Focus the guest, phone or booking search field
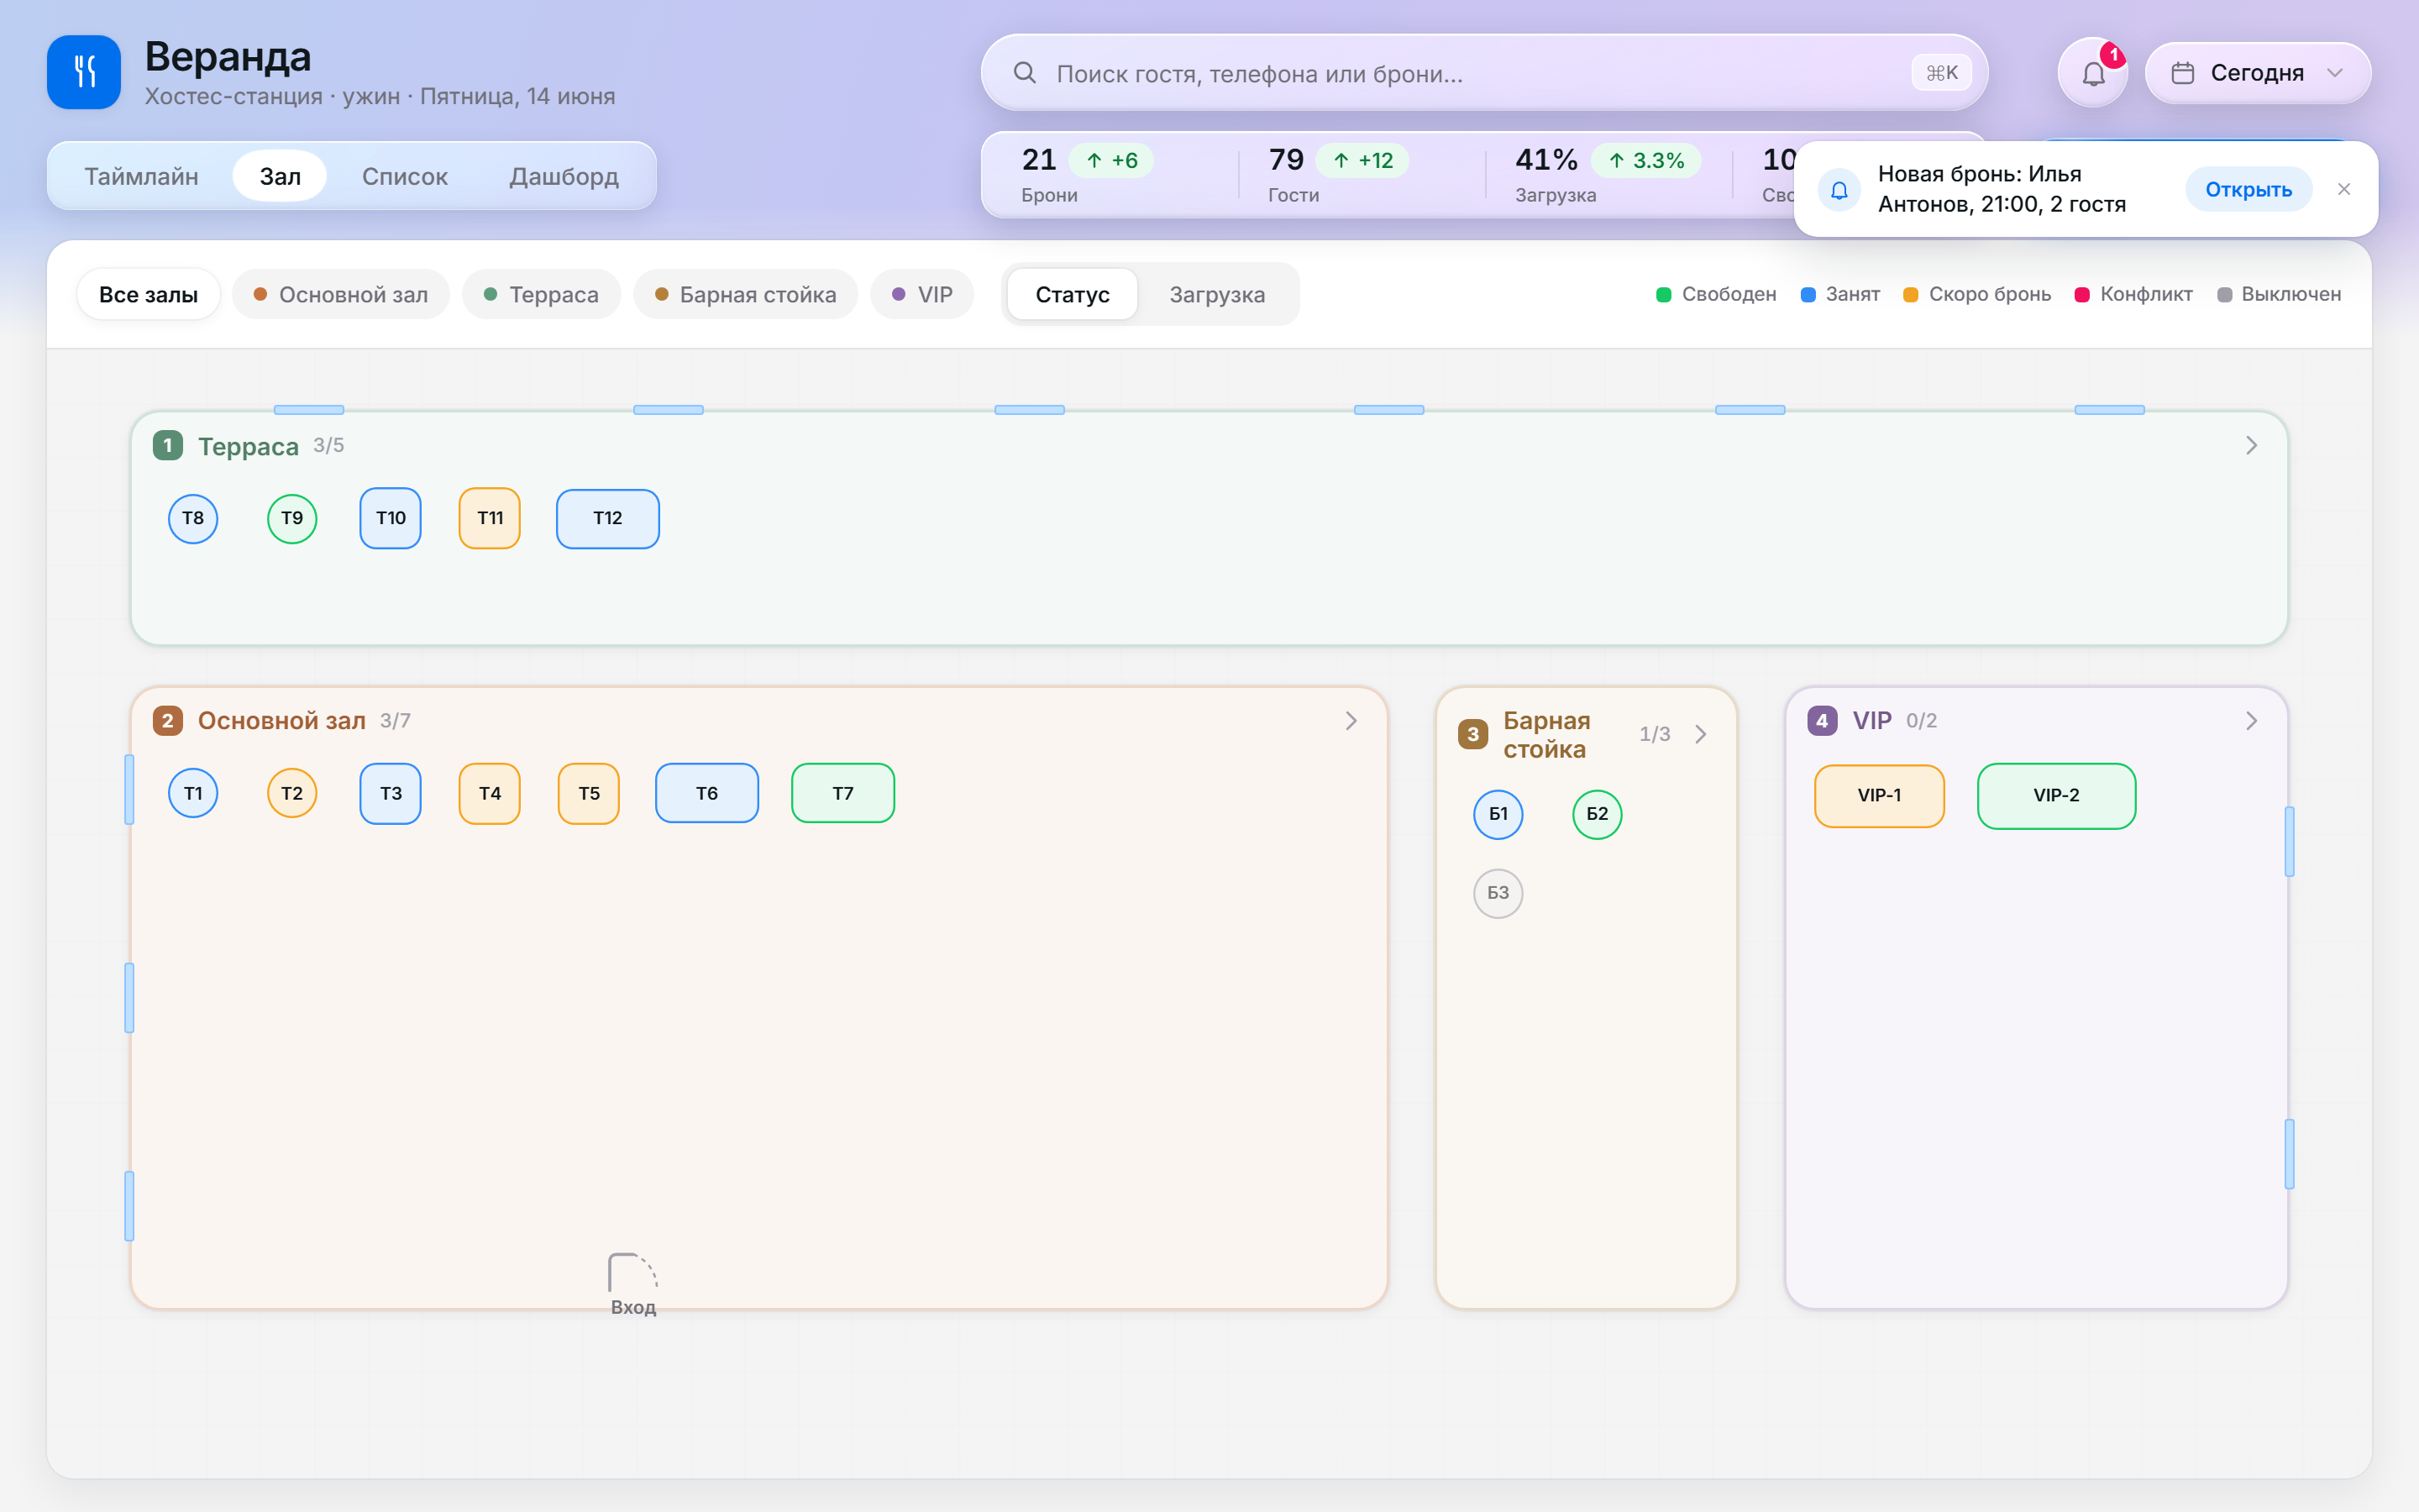Screen dimensions: 2419x1512 pos(1484,73)
